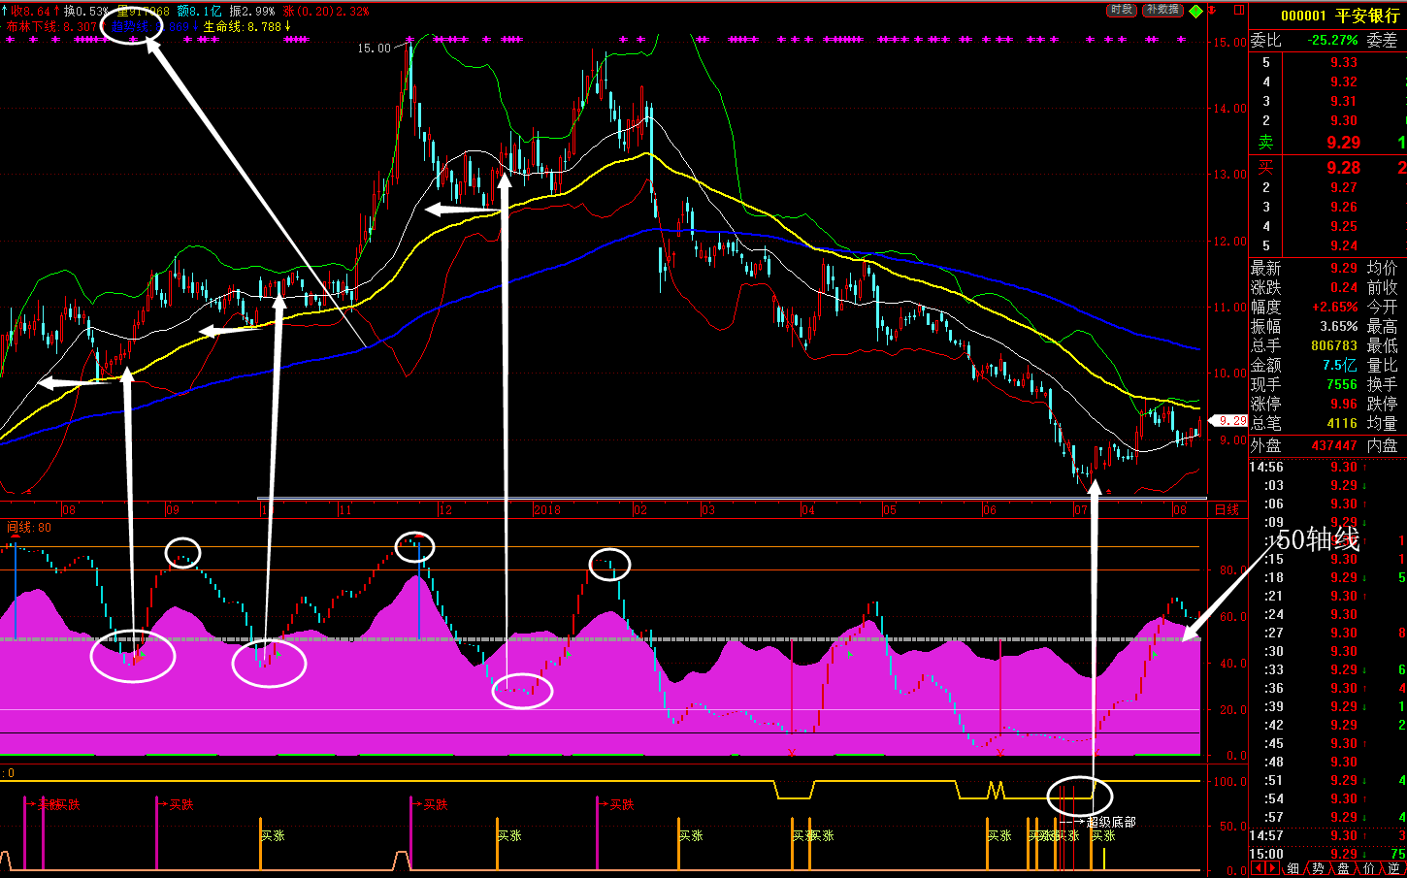Screen dimensions: 1407x878
Task: Click the 2018 year marker on time axis
Action: [x=547, y=509]
